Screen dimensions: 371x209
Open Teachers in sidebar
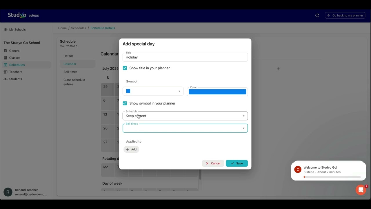(x=16, y=72)
